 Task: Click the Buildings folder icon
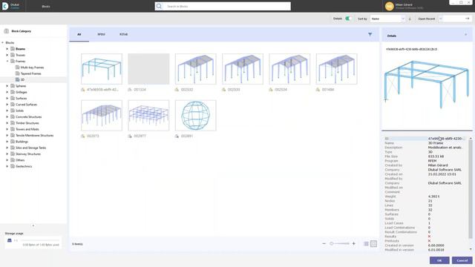pyautogui.click(x=13, y=142)
